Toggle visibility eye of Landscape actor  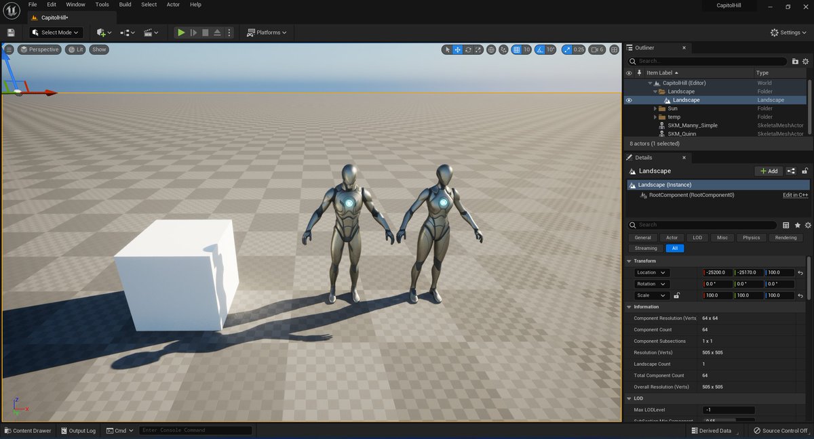[x=629, y=100]
